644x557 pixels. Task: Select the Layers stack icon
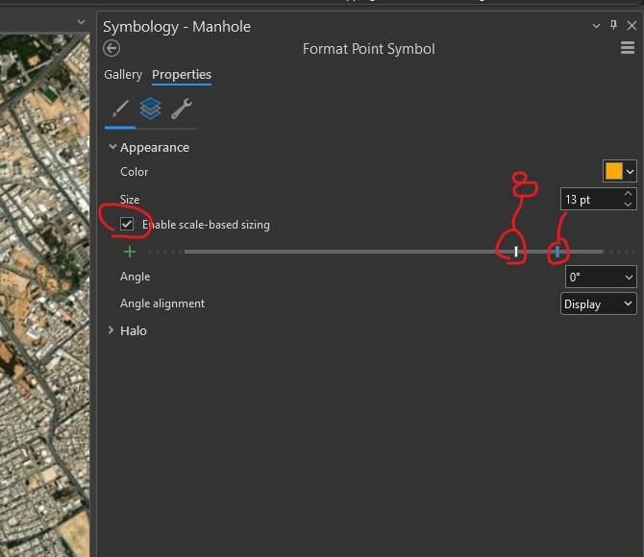click(150, 109)
